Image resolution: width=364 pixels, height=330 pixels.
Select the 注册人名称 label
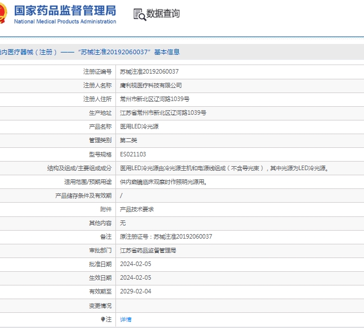click(x=98, y=85)
